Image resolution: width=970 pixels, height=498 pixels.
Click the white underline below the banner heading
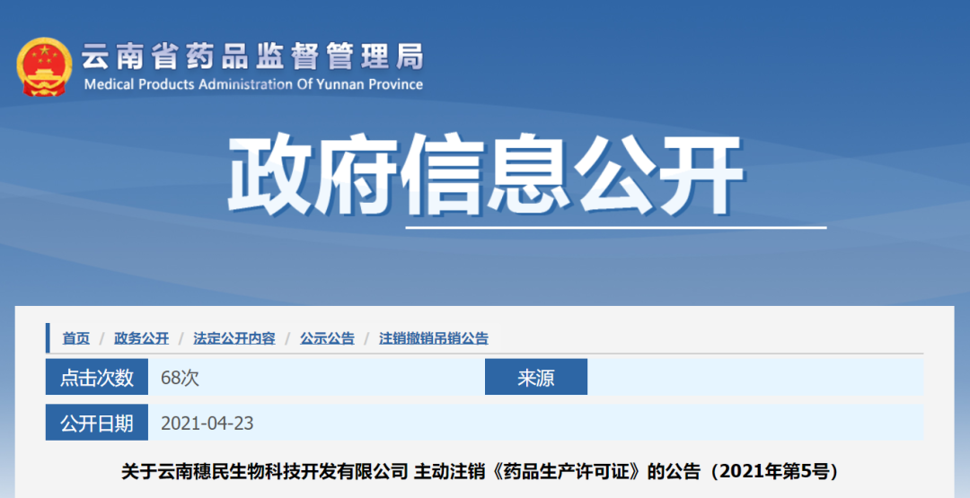(x=615, y=228)
